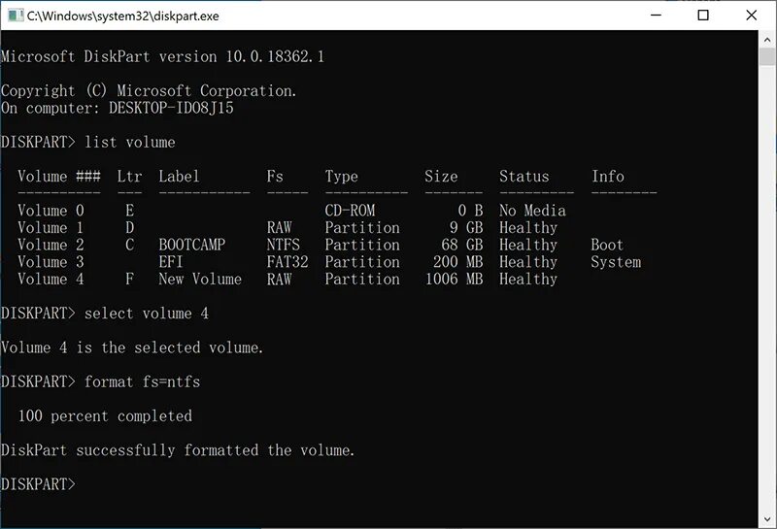This screenshot has height=529, width=777.
Task: Click the 'Volume ###' column header
Action: [x=59, y=177]
